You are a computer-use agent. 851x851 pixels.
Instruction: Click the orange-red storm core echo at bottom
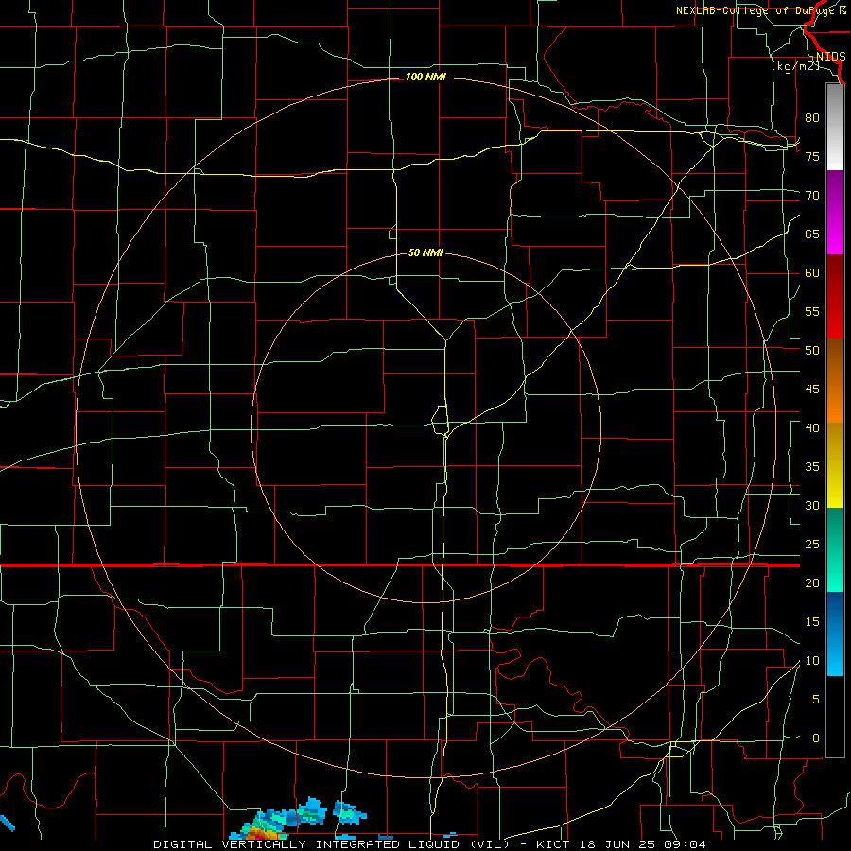tap(262, 833)
